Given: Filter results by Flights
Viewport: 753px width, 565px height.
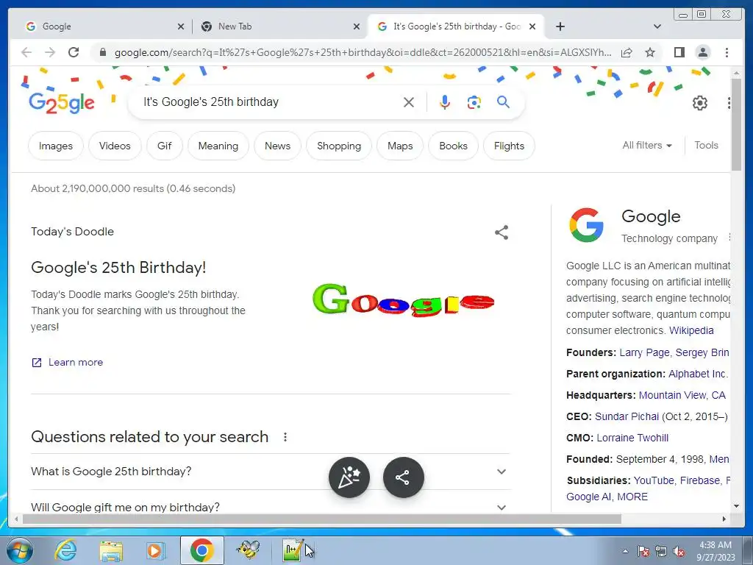Looking at the screenshot, I should [509, 146].
